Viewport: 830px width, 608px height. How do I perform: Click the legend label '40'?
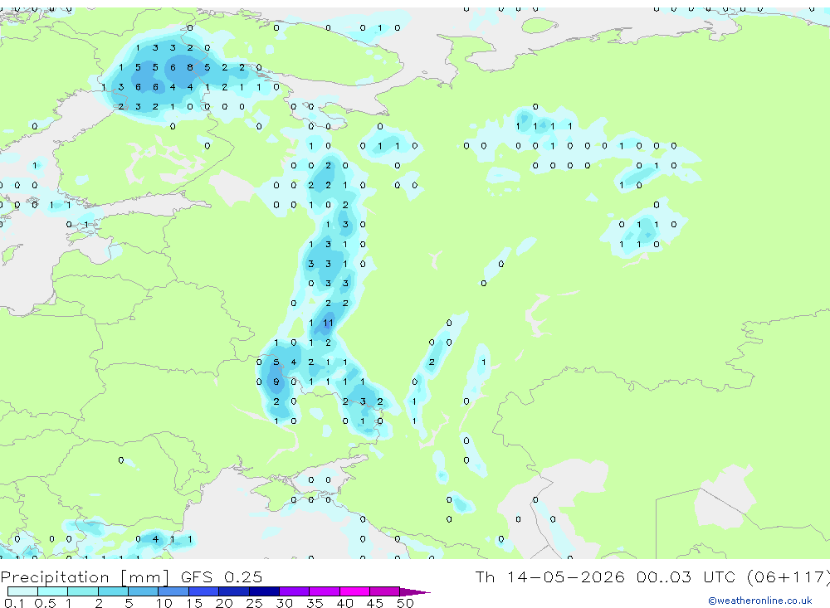click(x=345, y=603)
